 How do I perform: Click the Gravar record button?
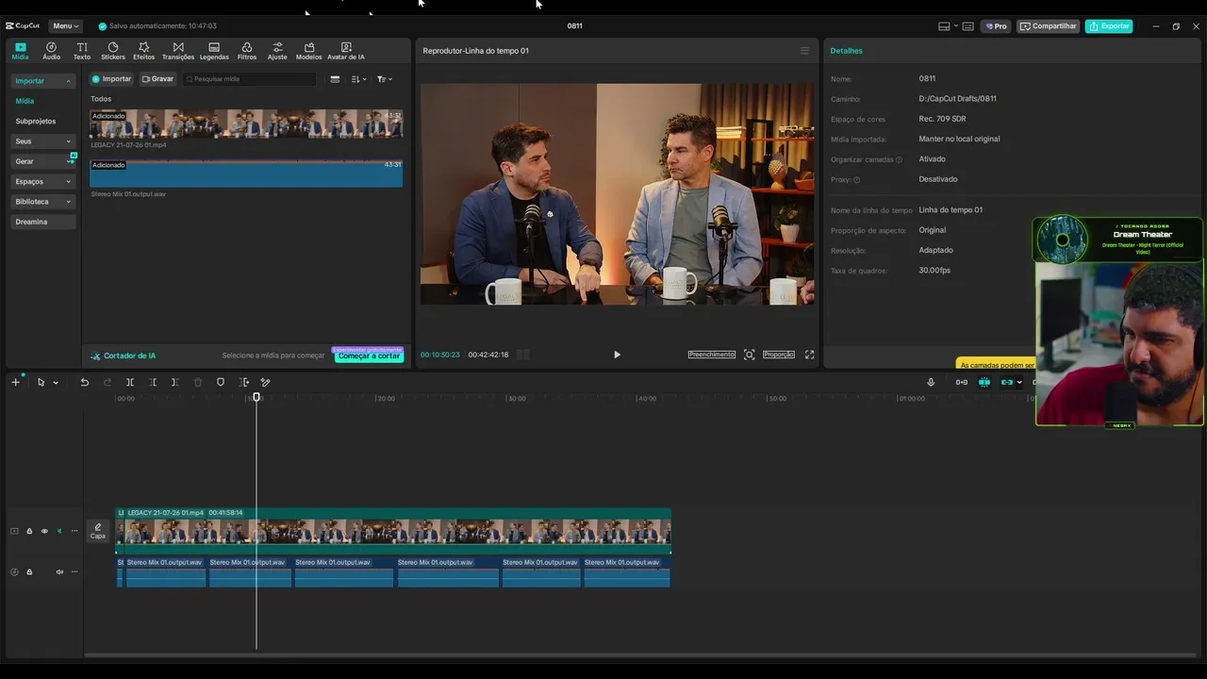pyautogui.click(x=157, y=79)
